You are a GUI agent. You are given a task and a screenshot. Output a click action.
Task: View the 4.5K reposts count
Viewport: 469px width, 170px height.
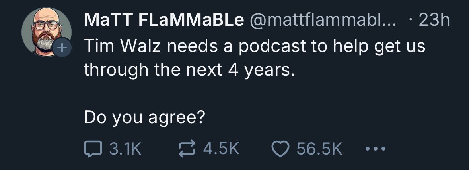pyautogui.click(x=221, y=149)
